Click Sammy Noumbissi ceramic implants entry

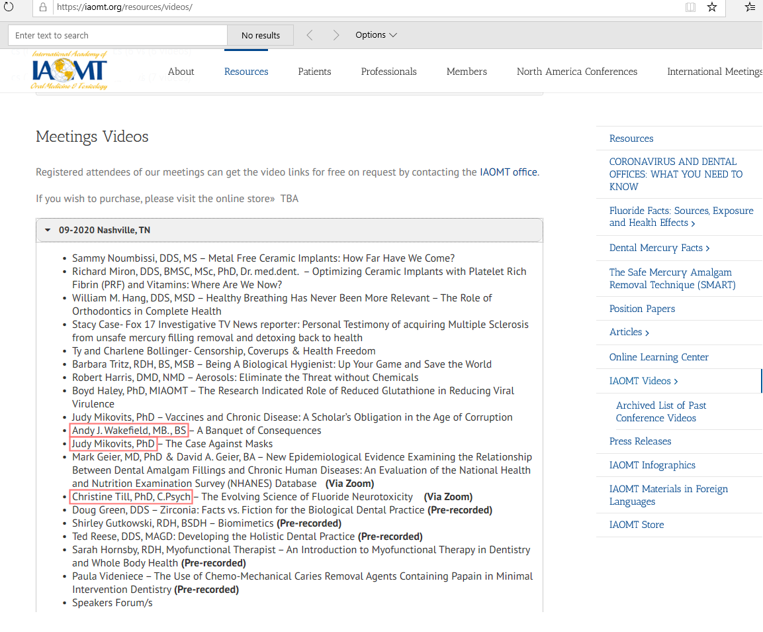[x=263, y=258]
